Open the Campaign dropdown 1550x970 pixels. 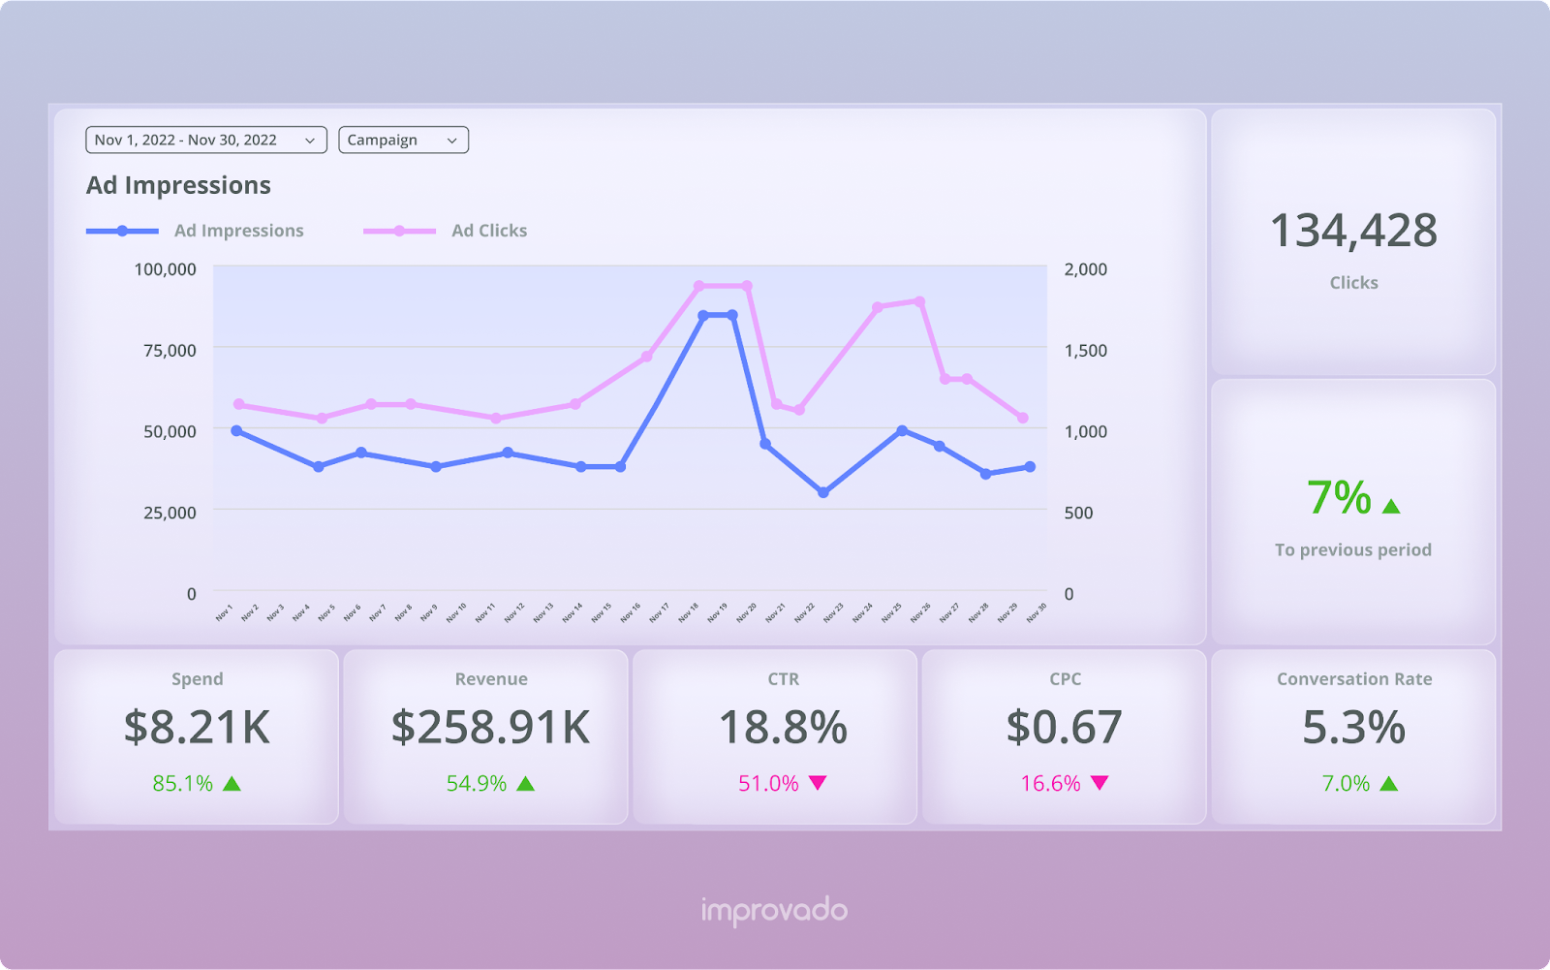click(x=402, y=140)
